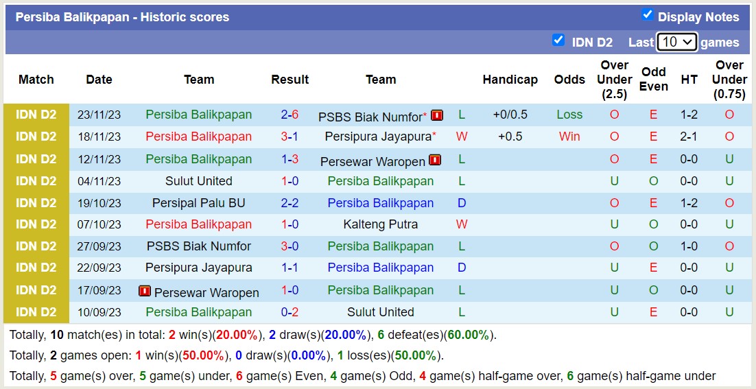The image size is (756, 389).
Task: Click the Over Under (2.5) column header
Action: [x=614, y=80]
